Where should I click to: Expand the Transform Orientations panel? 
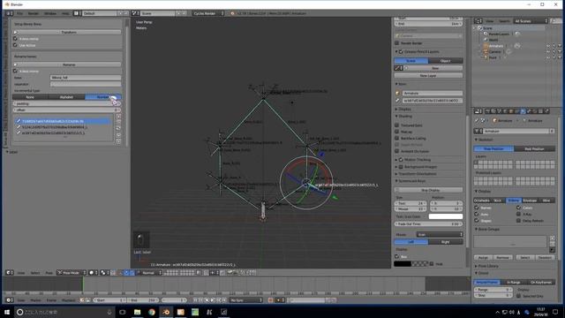pyautogui.click(x=417, y=174)
